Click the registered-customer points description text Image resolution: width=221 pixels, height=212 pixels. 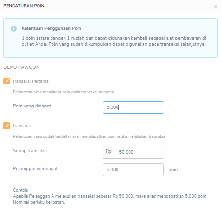(x=89, y=136)
